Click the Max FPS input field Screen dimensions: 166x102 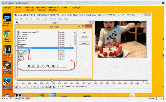coord(11,99)
